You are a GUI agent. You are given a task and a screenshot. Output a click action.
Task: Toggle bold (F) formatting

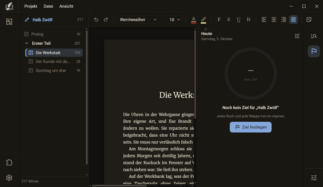coord(219,19)
